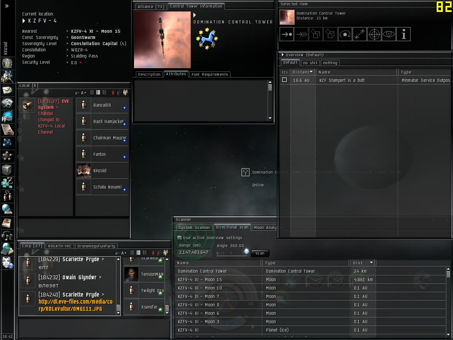Open the Help face icon in sidebar
Viewport: 453px width, 340px height.
coord(7,262)
